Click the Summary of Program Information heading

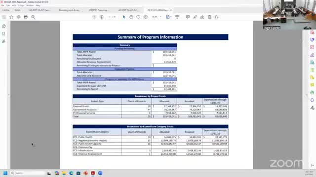tap(150, 37)
